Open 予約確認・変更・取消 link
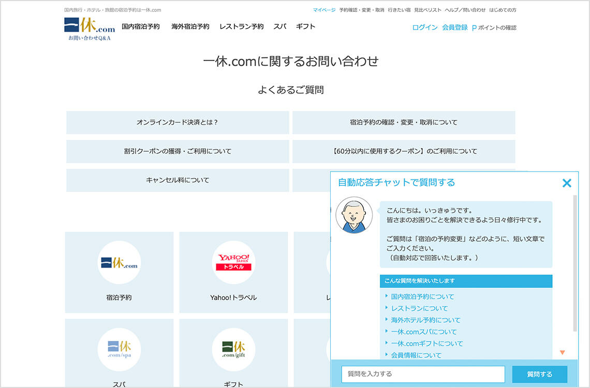 point(362,10)
